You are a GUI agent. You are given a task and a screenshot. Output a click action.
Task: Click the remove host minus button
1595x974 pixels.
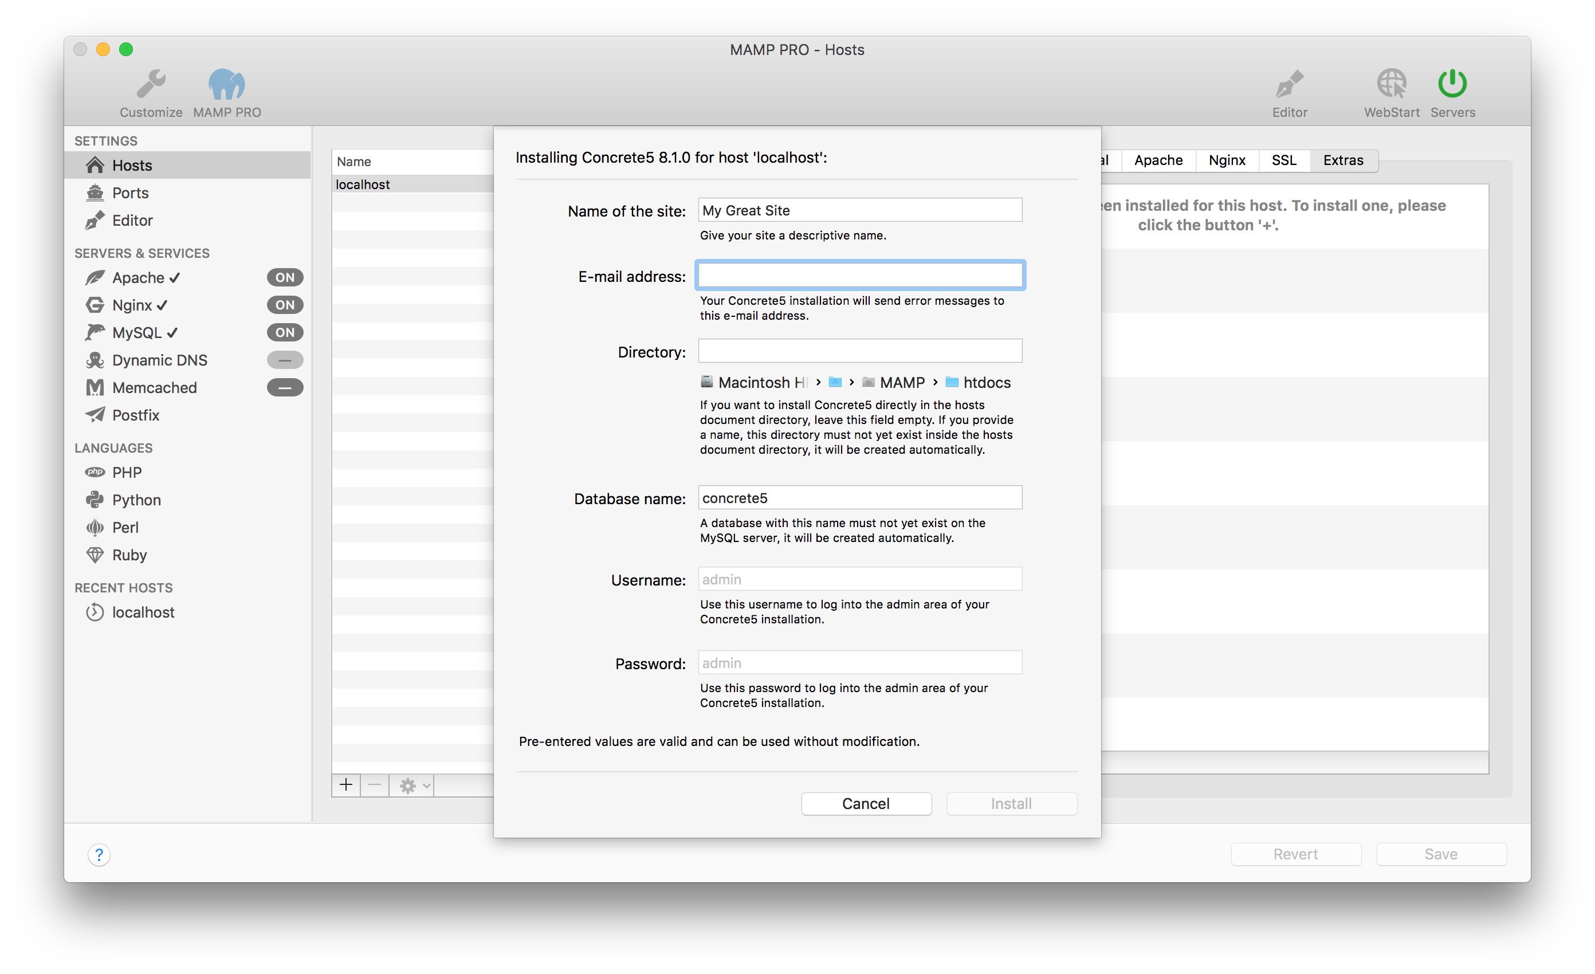tap(375, 786)
